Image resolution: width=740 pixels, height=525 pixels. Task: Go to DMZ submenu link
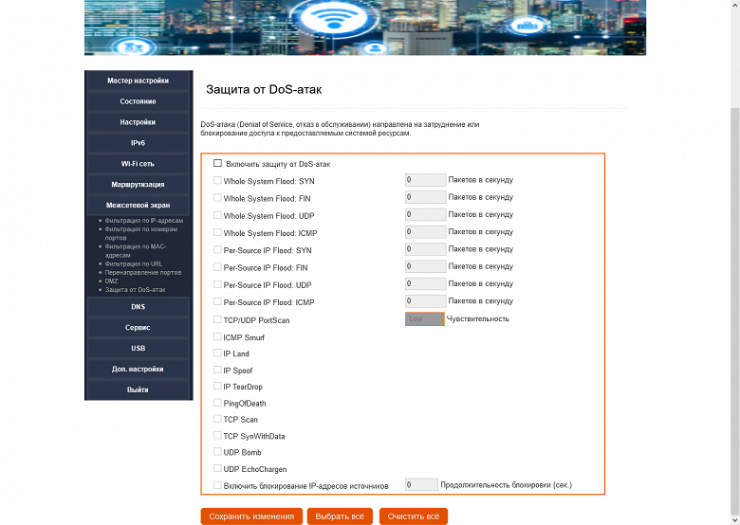[111, 281]
